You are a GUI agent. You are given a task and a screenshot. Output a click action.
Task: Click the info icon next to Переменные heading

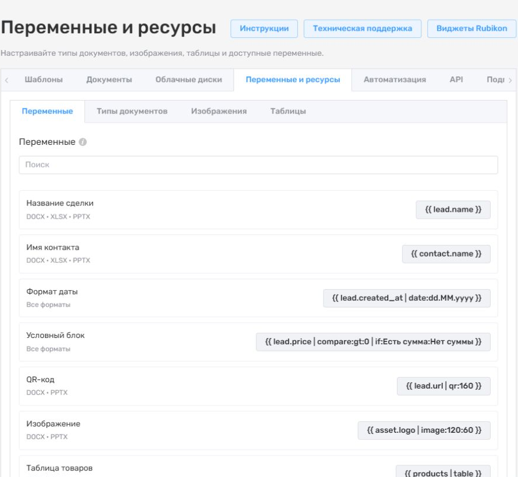(x=83, y=142)
